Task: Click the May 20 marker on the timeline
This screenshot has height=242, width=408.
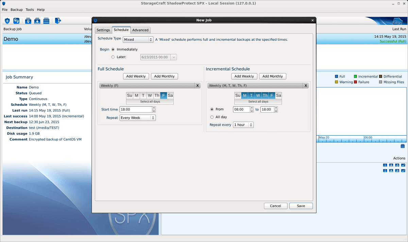Action: [324, 138]
